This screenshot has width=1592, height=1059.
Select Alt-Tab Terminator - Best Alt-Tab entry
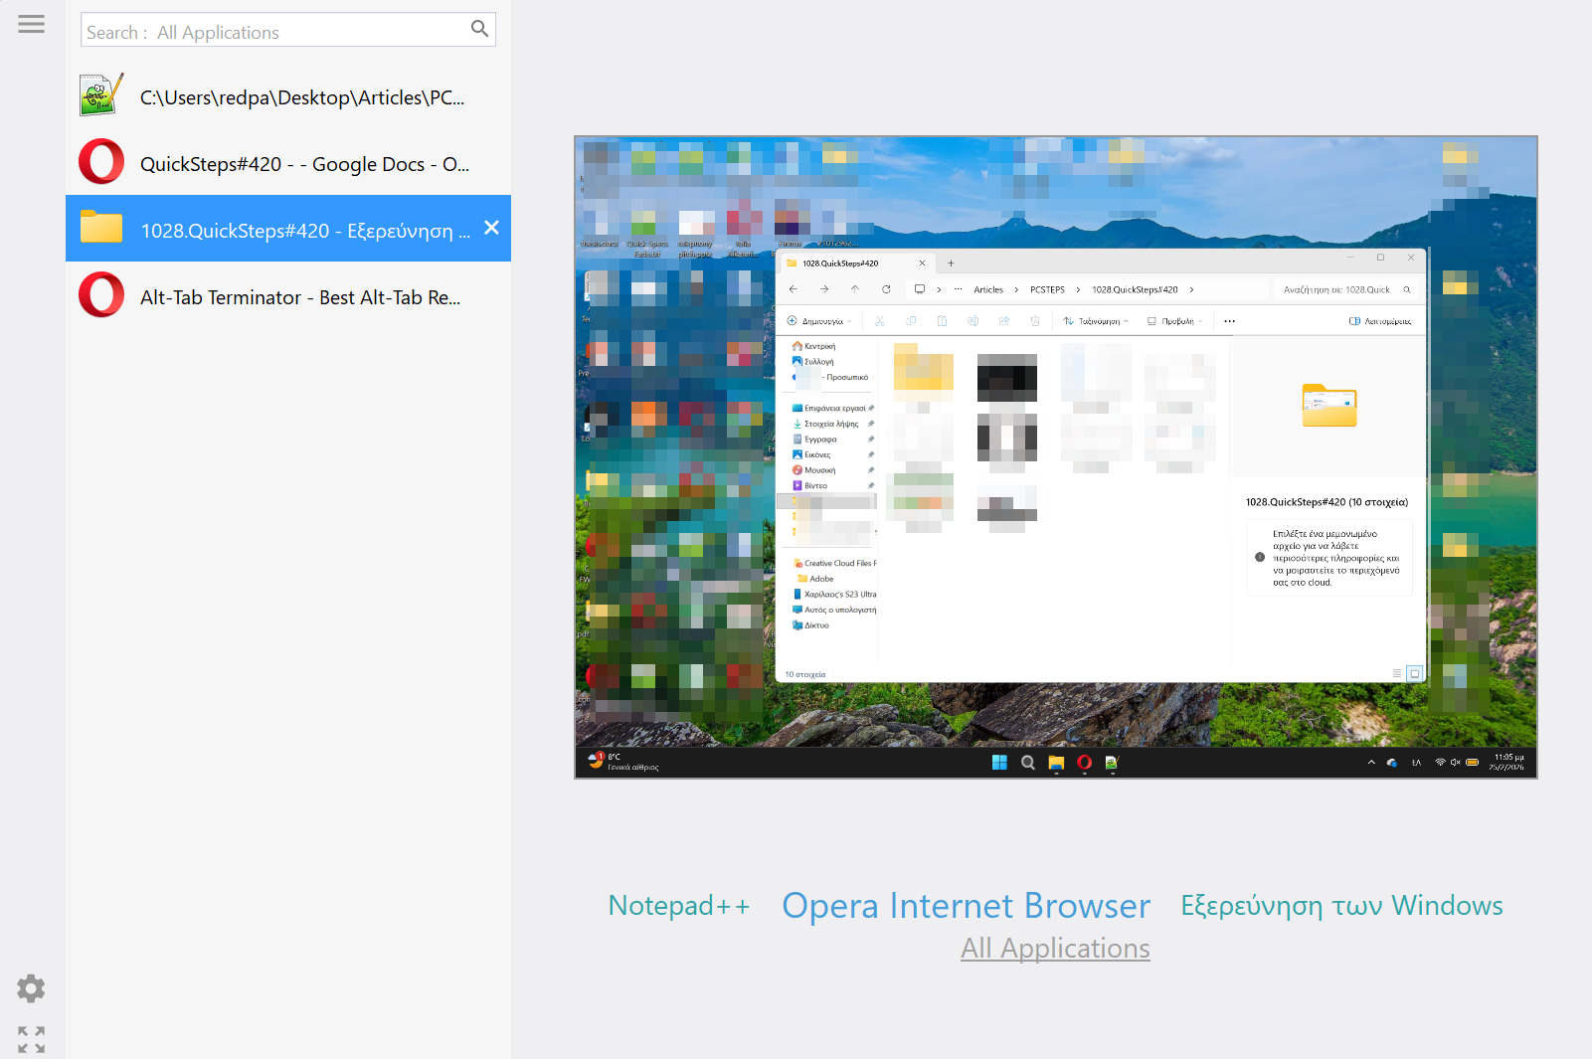click(x=300, y=297)
